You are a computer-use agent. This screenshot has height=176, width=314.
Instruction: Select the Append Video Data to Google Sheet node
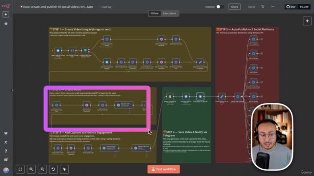tap(170, 97)
